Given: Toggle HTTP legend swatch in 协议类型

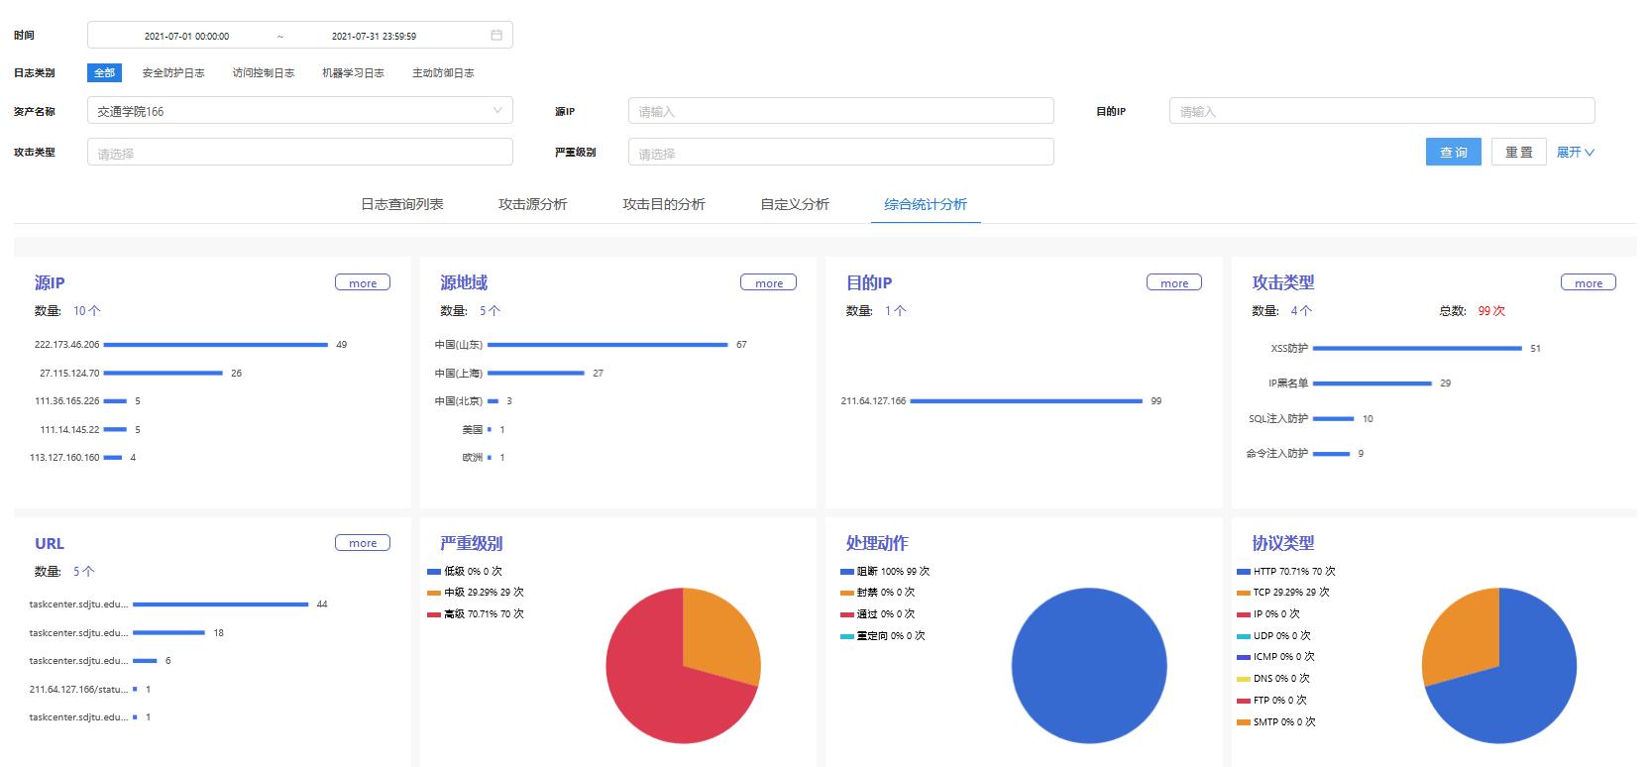Looking at the screenshot, I should coord(1244,572).
